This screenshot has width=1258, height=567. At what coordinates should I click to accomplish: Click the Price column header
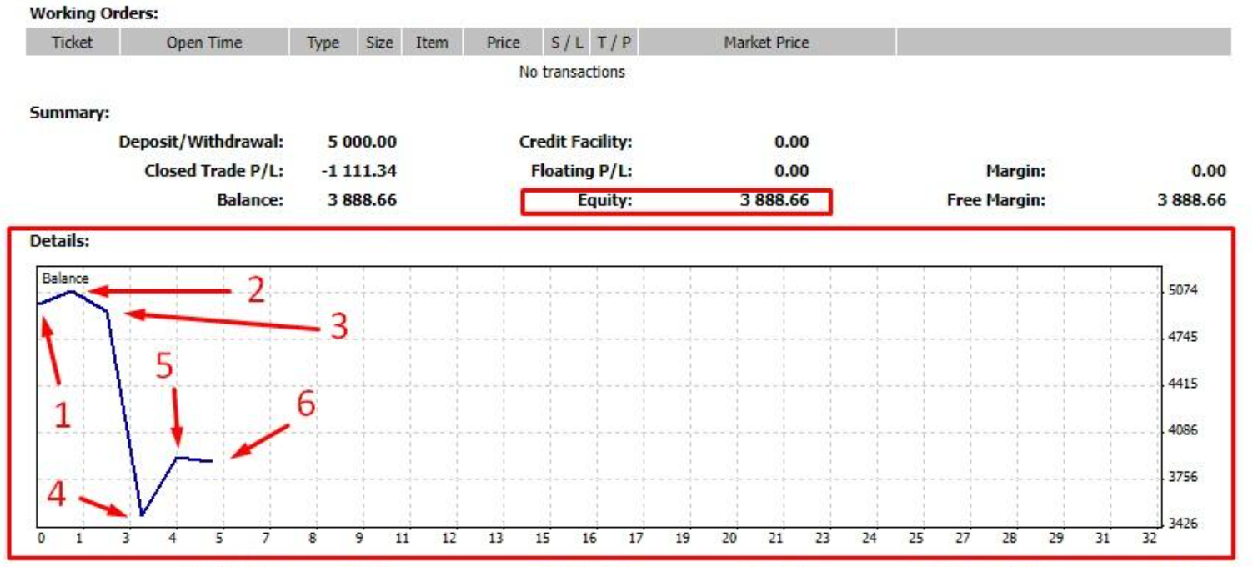tap(503, 43)
